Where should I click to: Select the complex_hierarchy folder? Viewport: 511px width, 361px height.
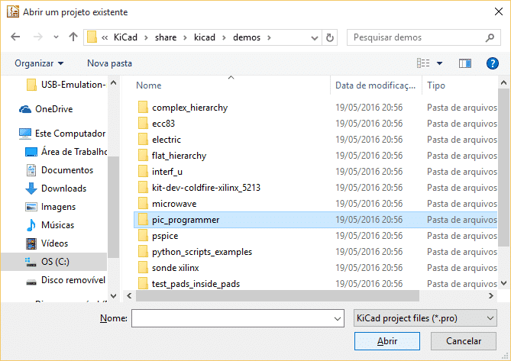[x=315, y=108]
